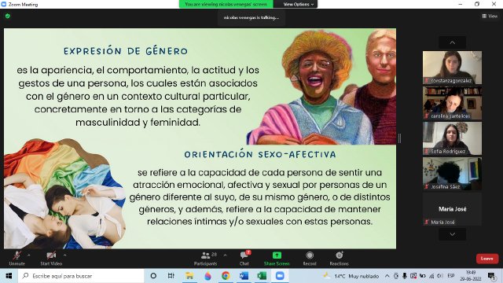Click the screen recording tray icon

click(413, 276)
